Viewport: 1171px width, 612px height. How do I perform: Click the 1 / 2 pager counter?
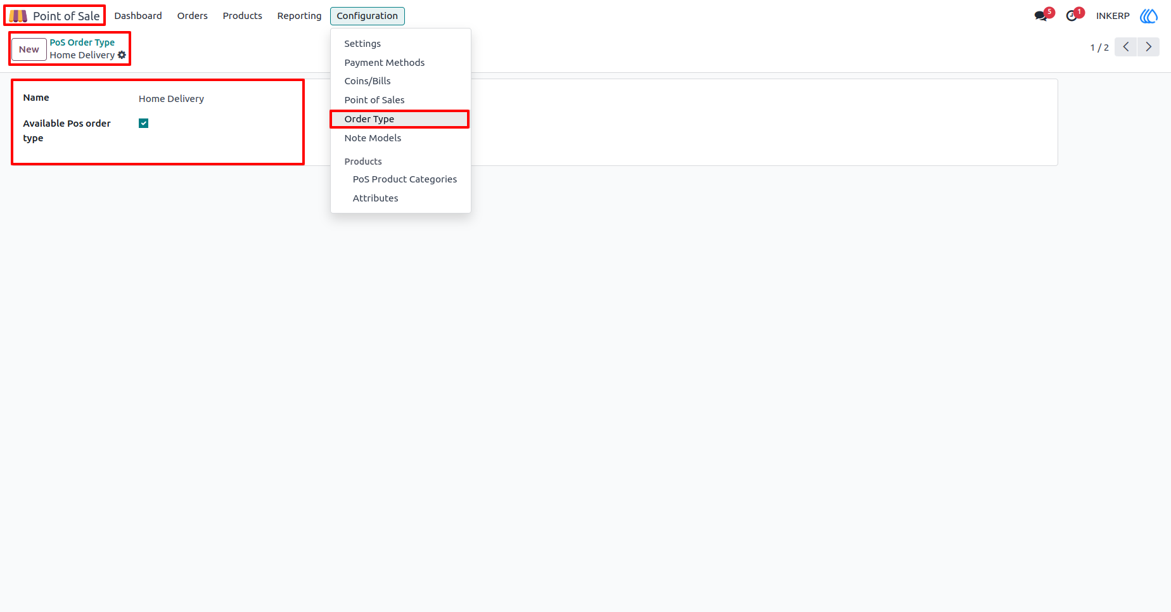coord(1099,48)
